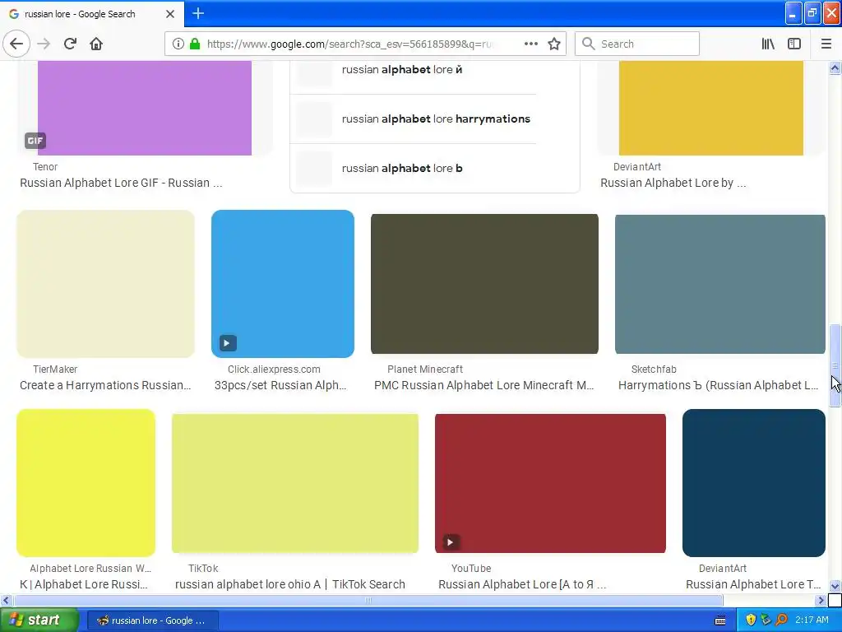842x632 pixels.
Task: Open a new tab with plus icon
Action: coord(198,13)
